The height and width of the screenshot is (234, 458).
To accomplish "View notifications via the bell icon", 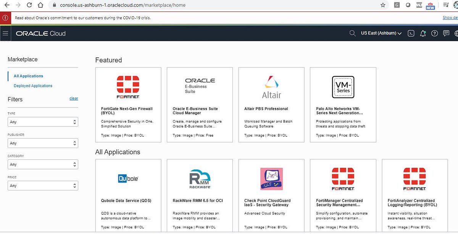I will tap(423, 33).
